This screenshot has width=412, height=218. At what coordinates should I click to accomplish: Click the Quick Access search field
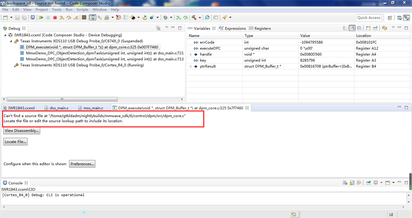coord(369,18)
